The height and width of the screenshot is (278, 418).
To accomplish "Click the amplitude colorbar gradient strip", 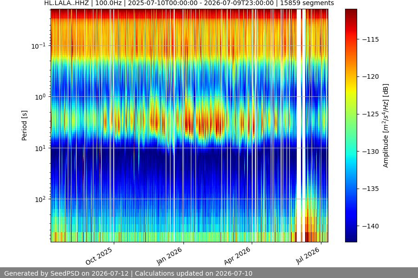I will point(351,125).
